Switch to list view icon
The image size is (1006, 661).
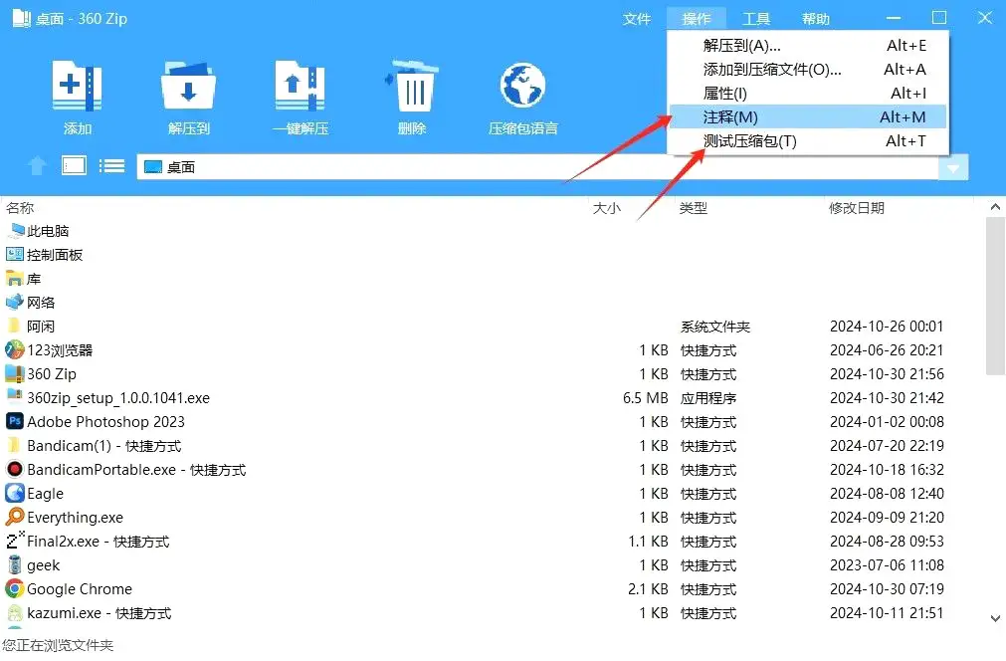pyautogui.click(x=111, y=167)
